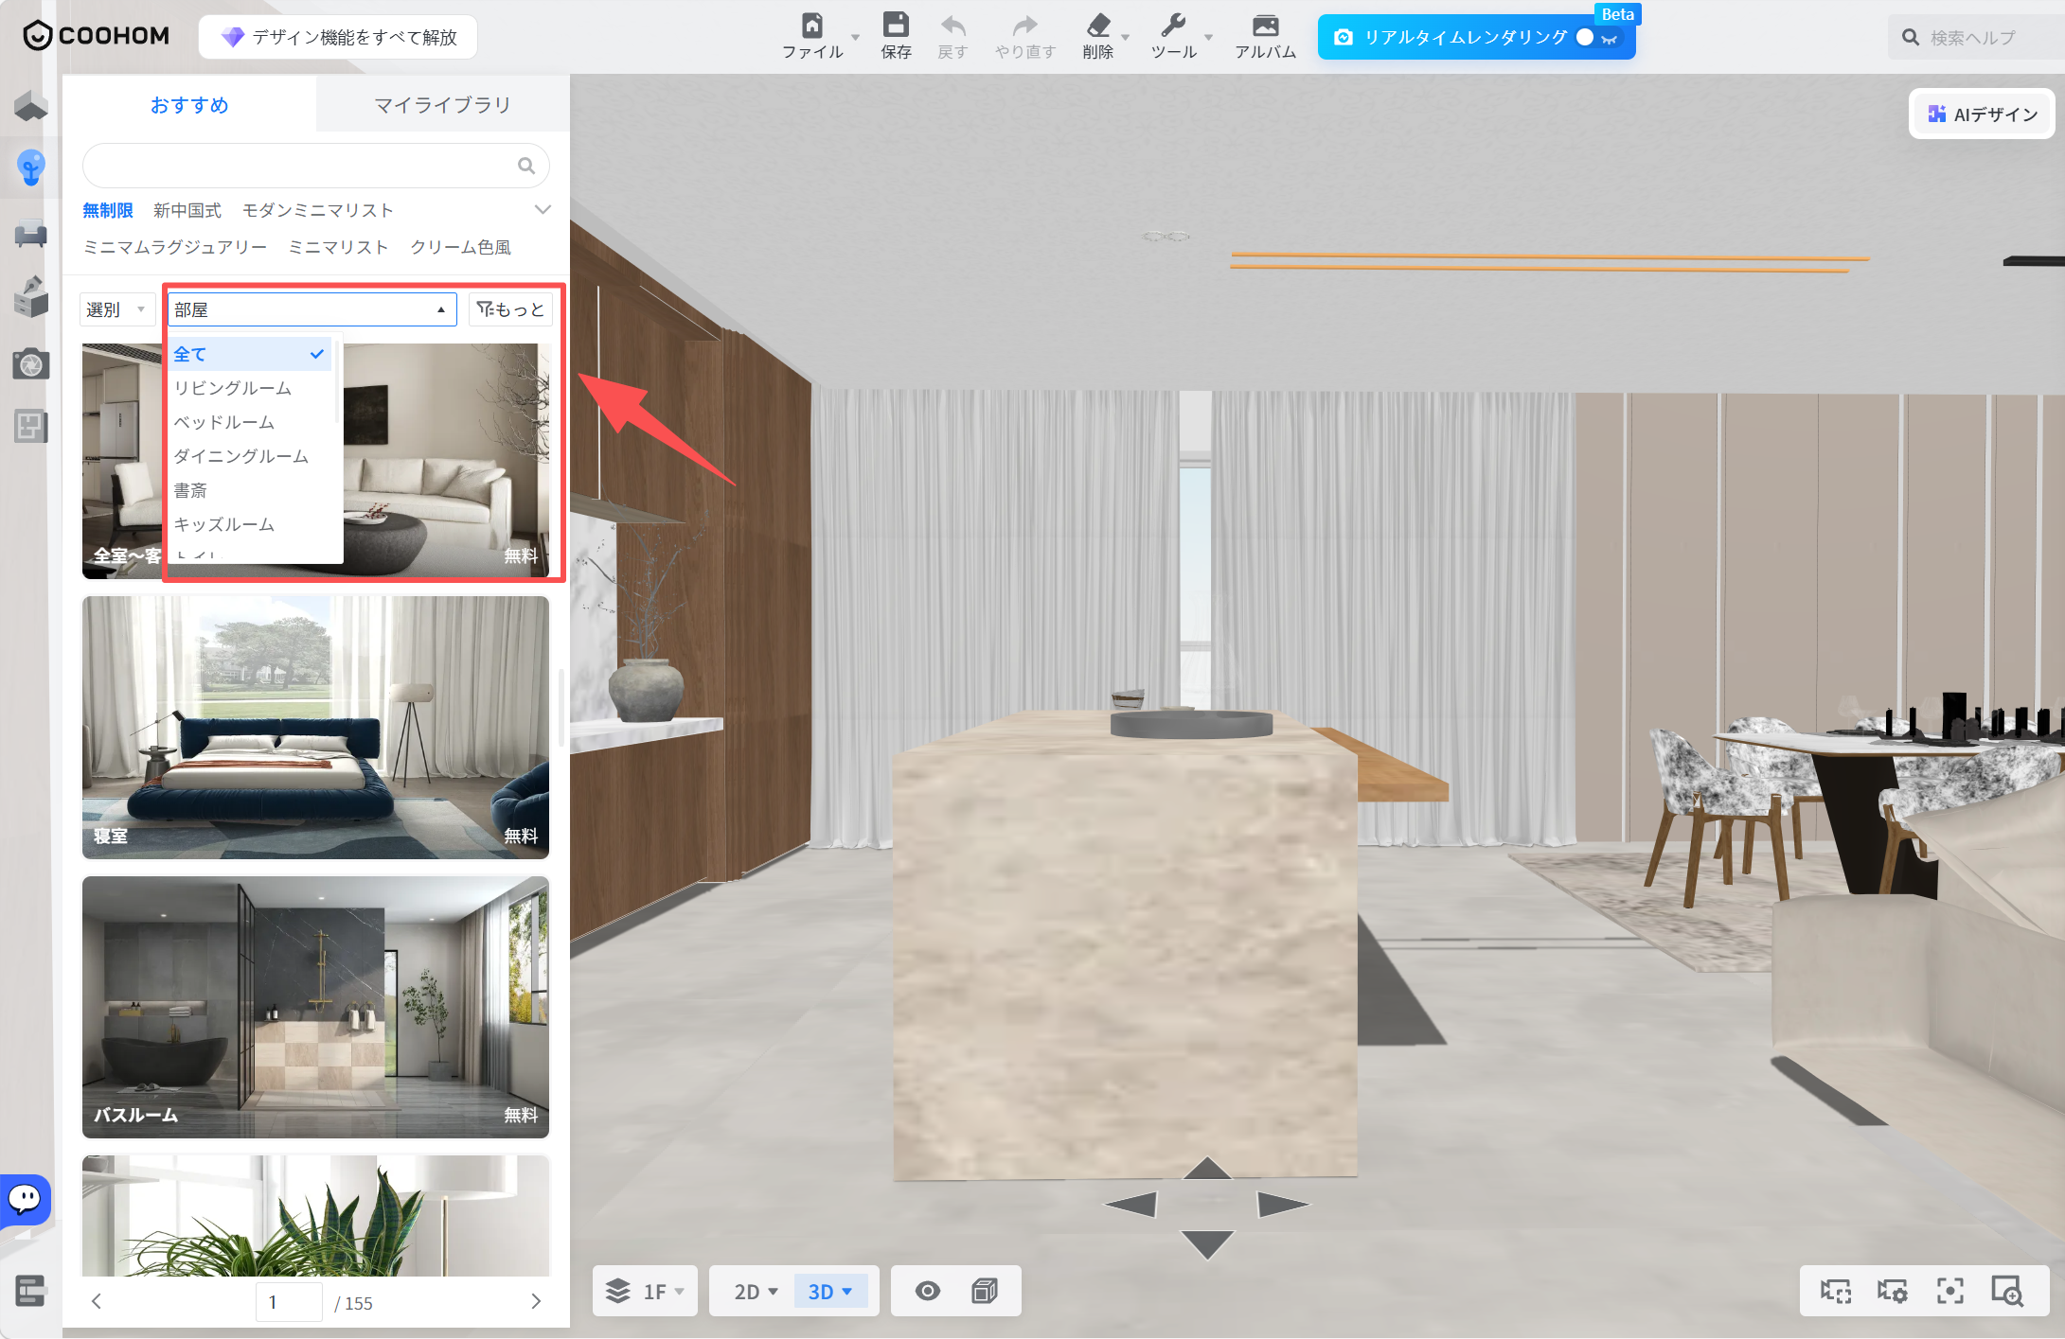The width and height of the screenshot is (2065, 1339).
Task: Open the custom design pen-box sidebar icon
Action: click(x=31, y=296)
